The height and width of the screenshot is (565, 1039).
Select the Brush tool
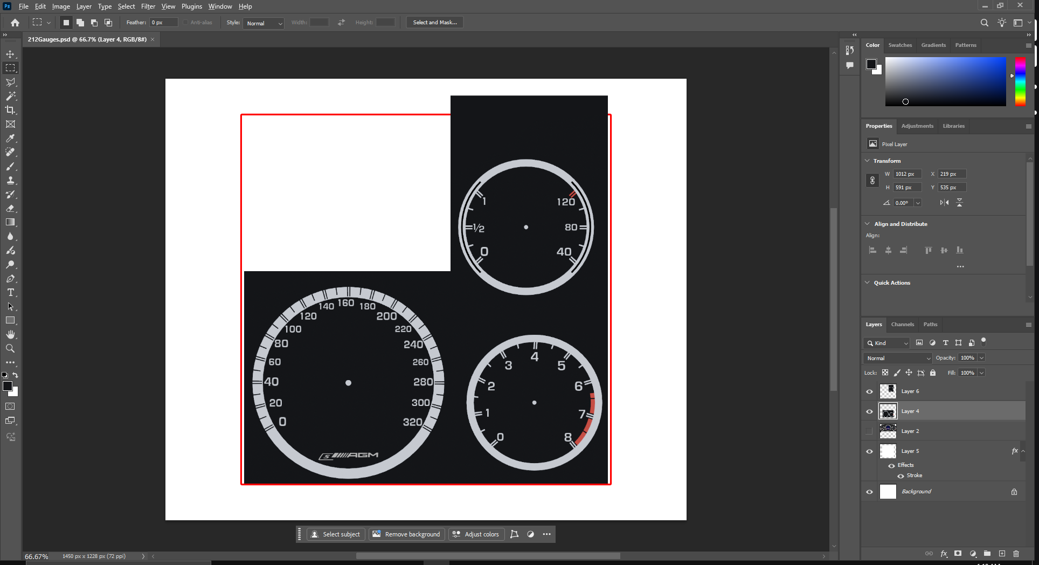10,166
